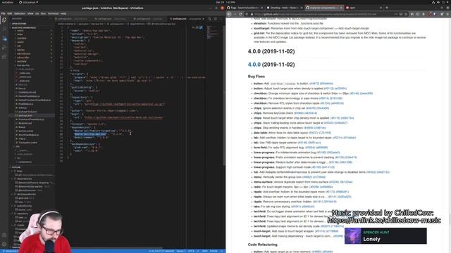
Task: Click the Split Editor icon
Action: pos(216,19)
